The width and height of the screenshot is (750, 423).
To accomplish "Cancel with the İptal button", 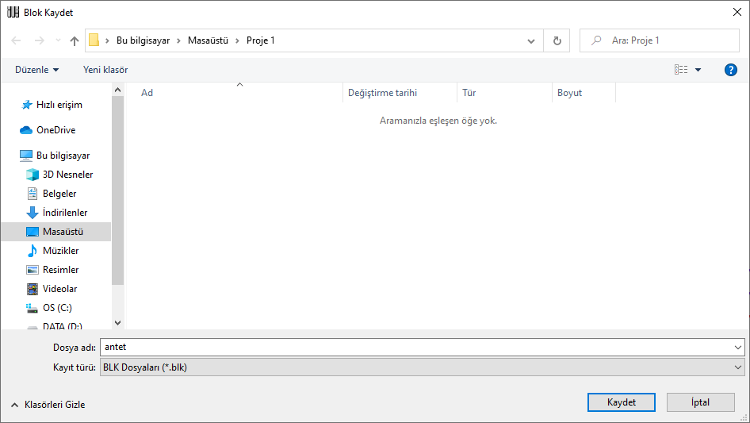I will click(x=700, y=402).
